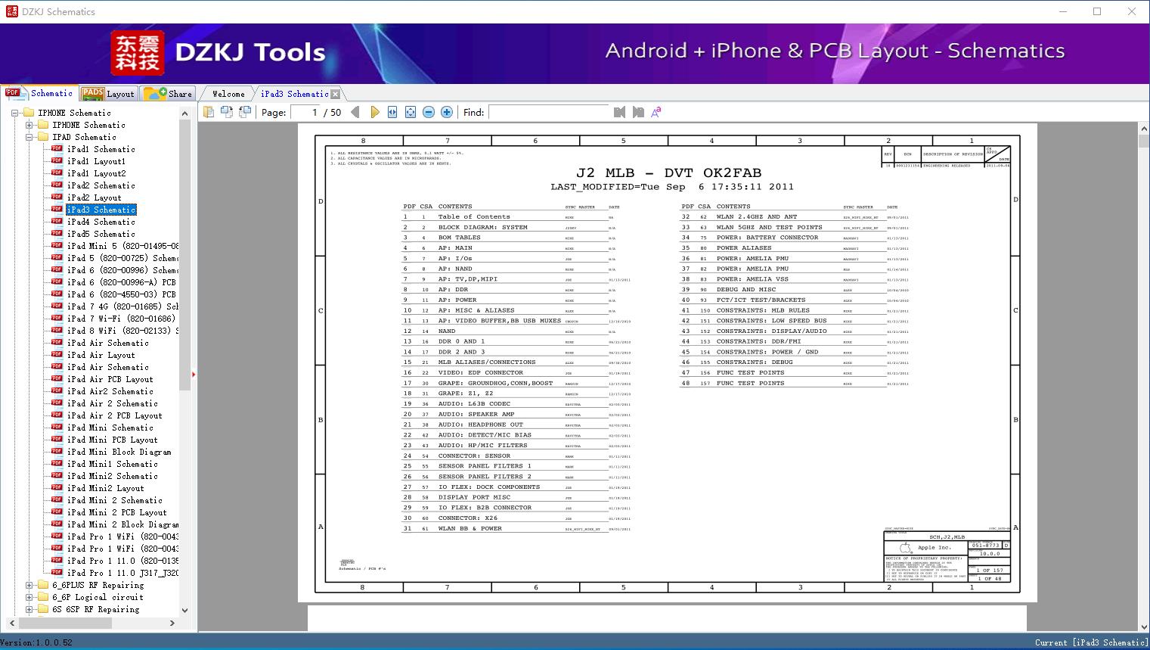Image resolution: width=1150 pixels, height=650 pixels.
Task: Click the tree horizontal scroll right arrow
Action: coord(172,623)
